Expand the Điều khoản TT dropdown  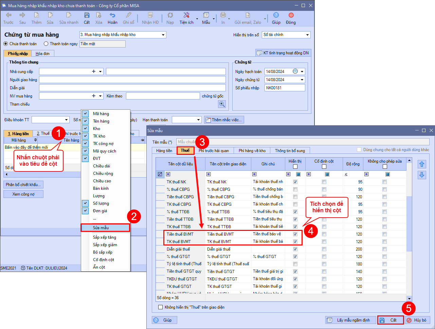pos(66,120)
